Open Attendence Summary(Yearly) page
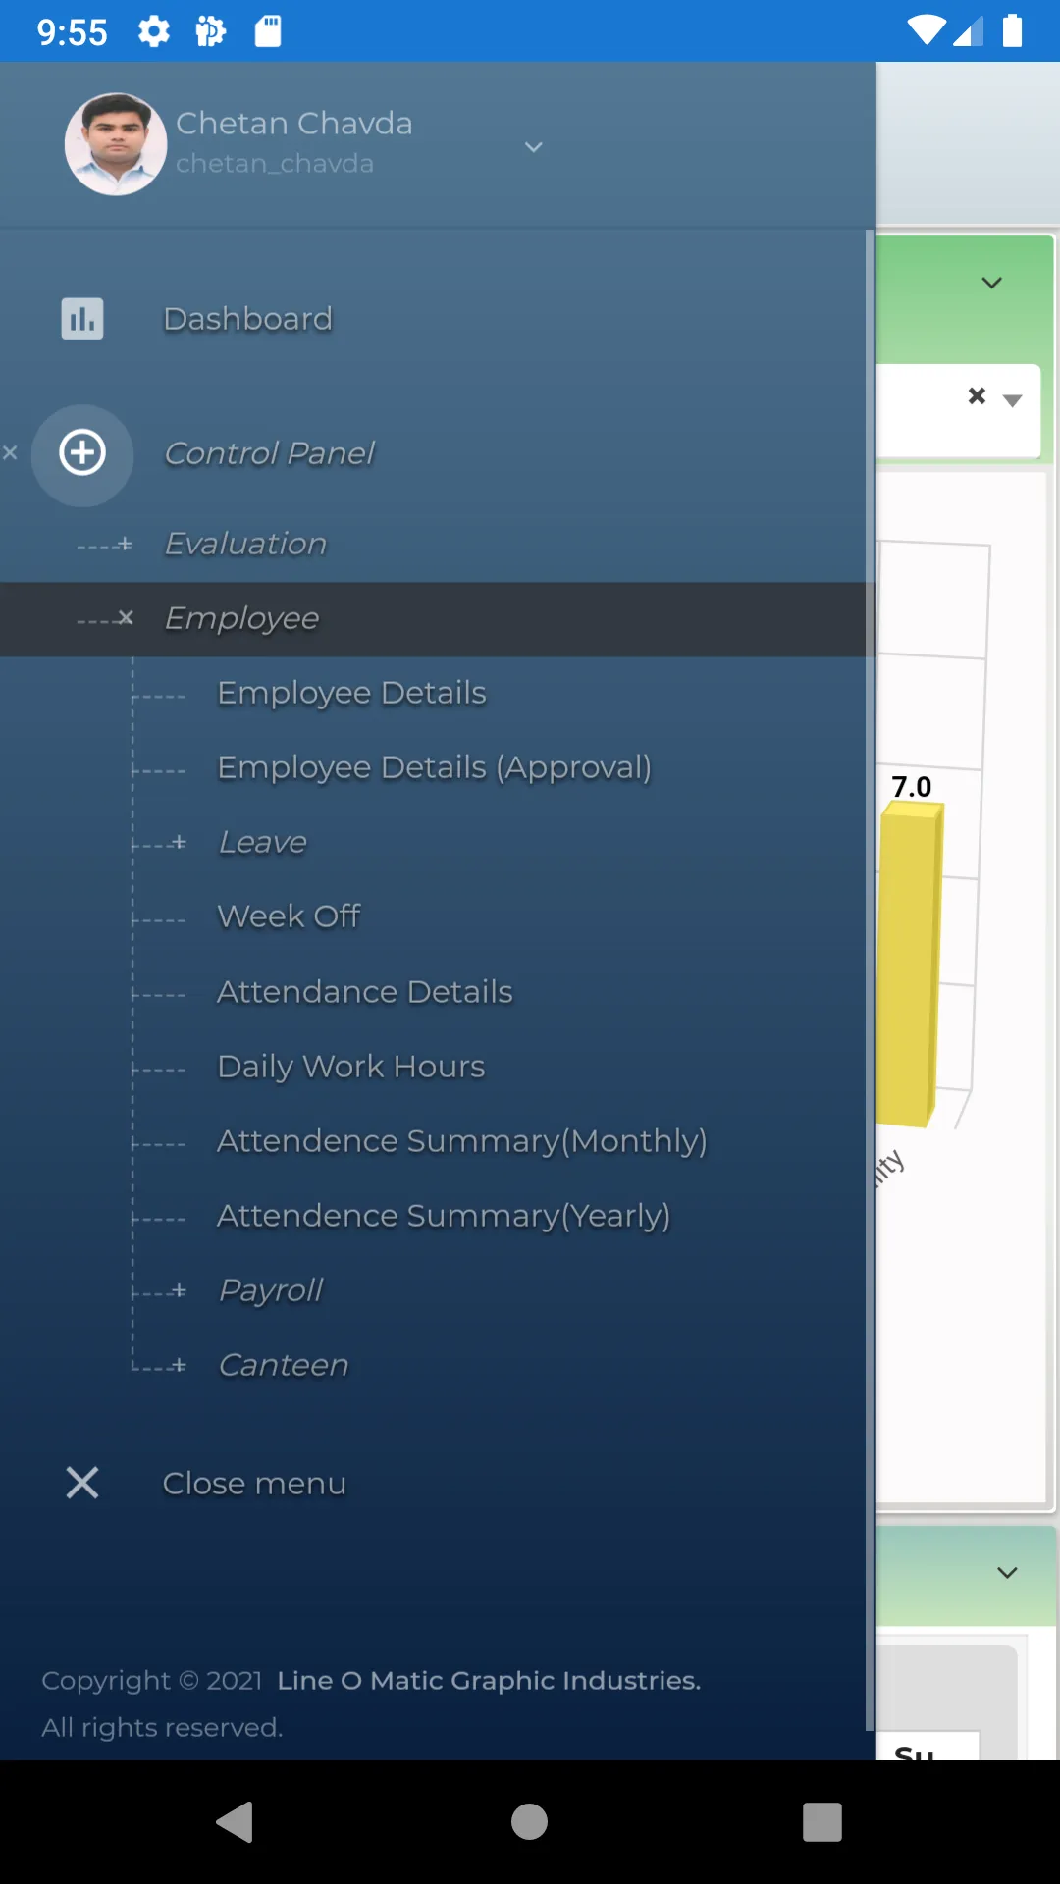Screen dimensions: 1060x1884 coord(444,1216)
